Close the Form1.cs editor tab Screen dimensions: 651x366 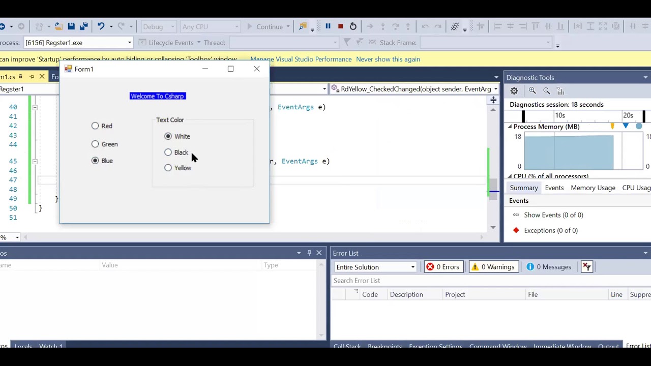click(x=42, y=77)
